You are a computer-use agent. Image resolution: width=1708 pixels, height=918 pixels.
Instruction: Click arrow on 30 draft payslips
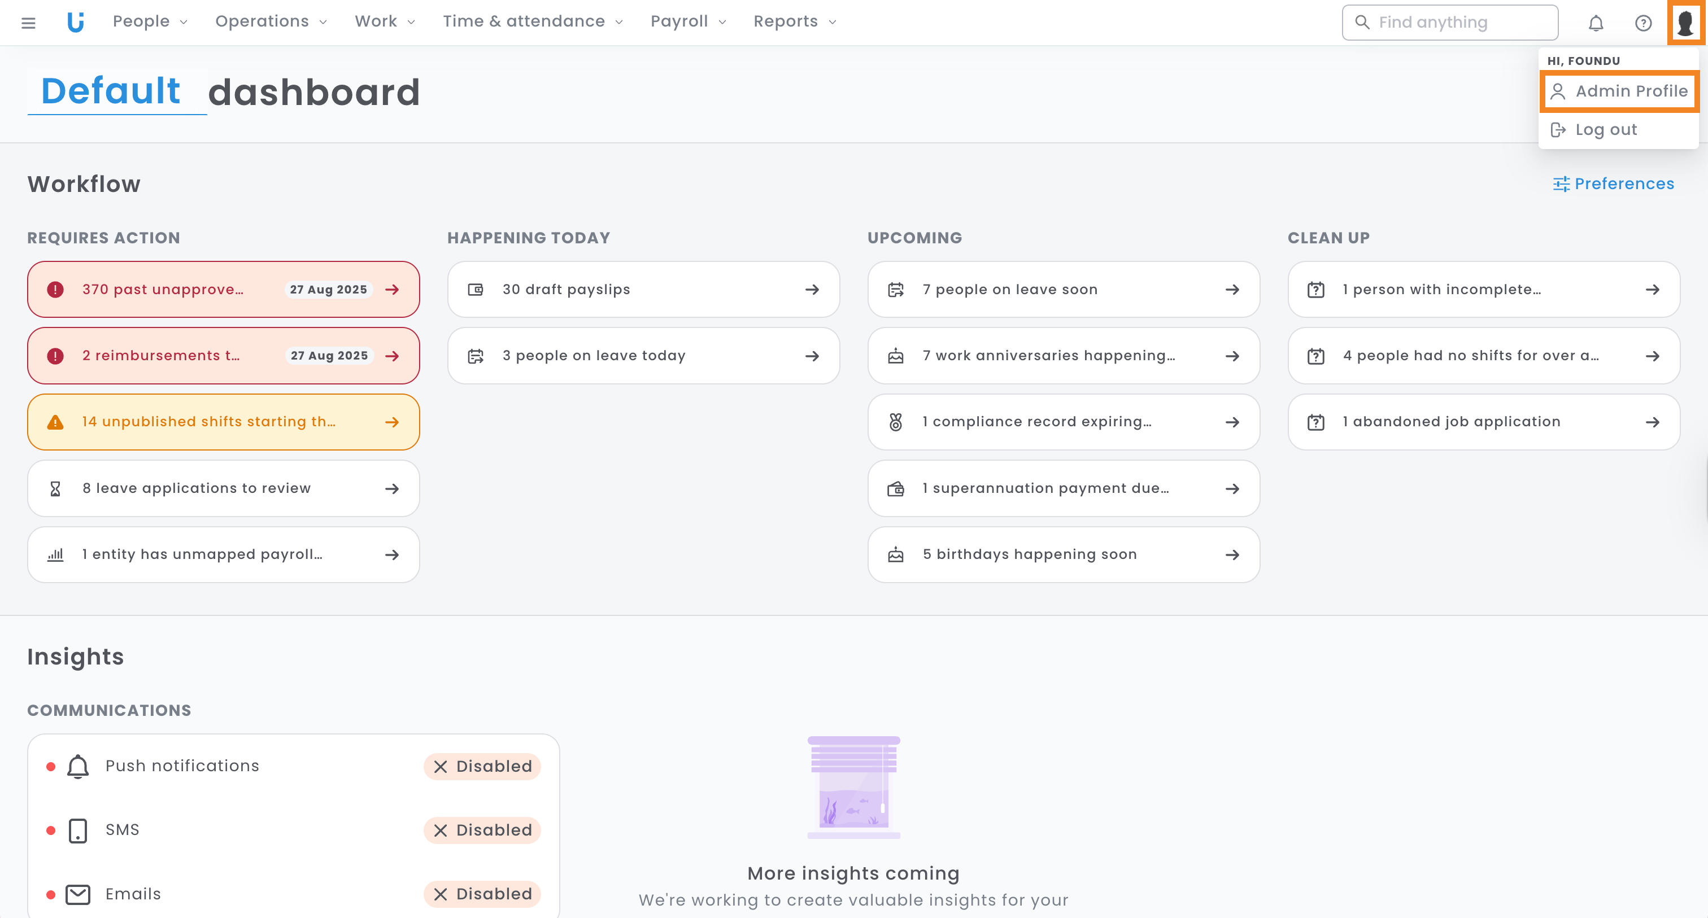pyautogui.click(x=812, y=290)
